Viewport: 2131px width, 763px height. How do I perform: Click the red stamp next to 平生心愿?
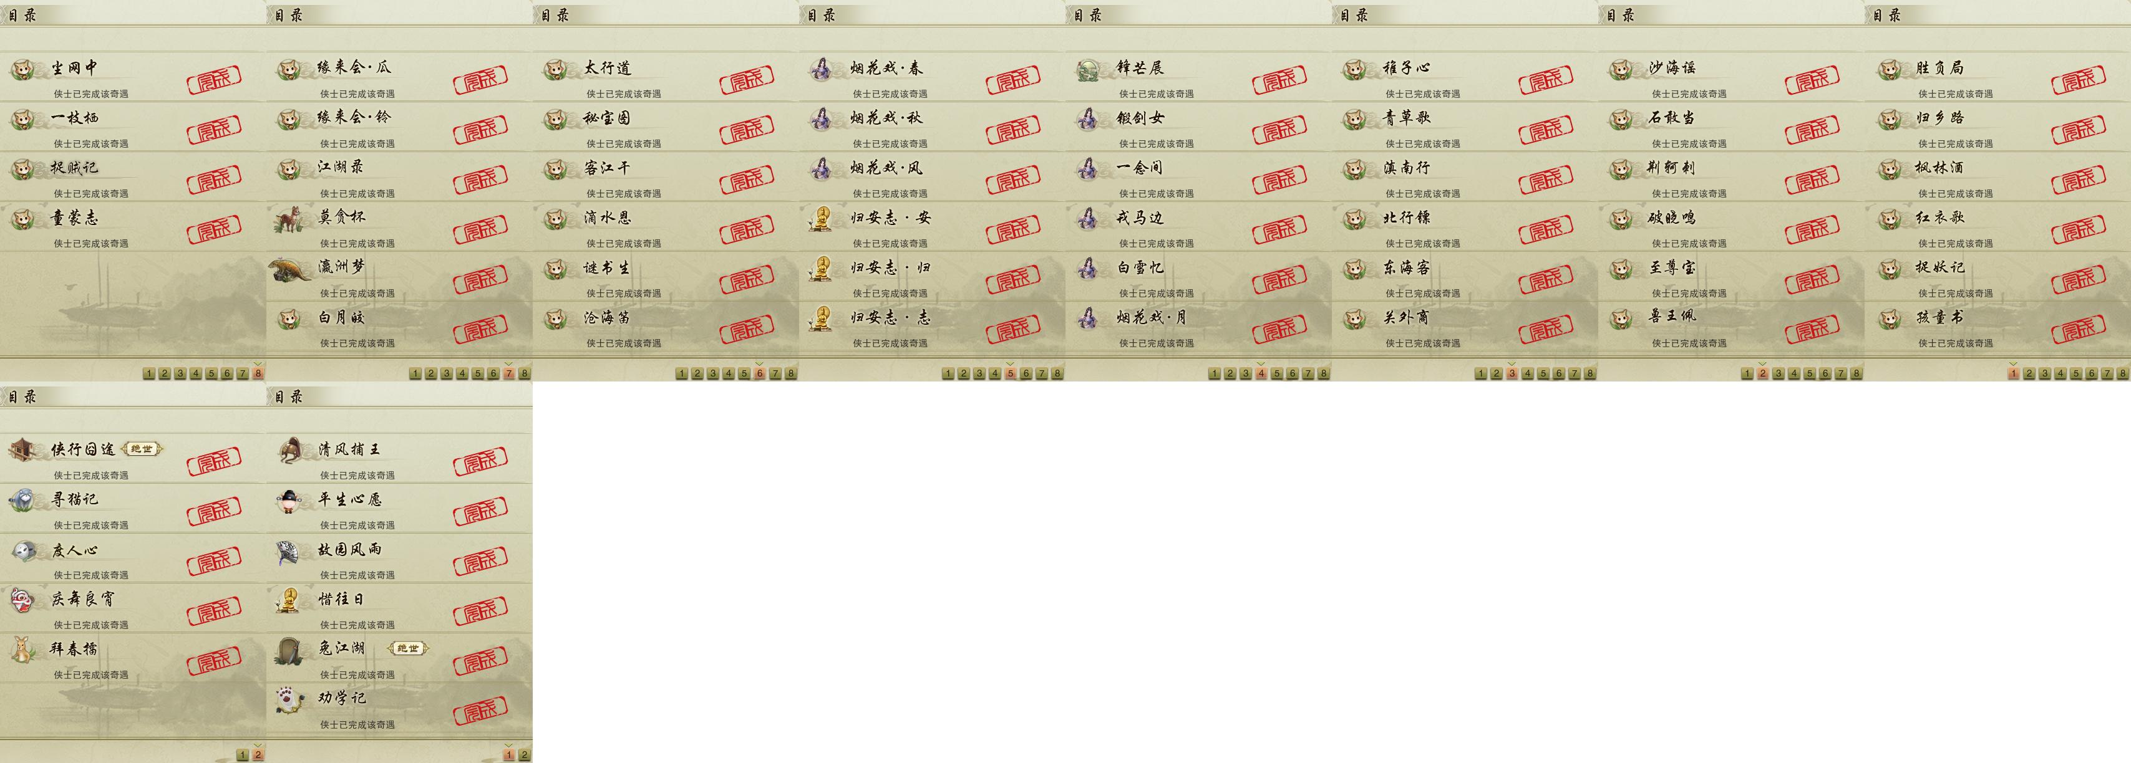point(480,512)
